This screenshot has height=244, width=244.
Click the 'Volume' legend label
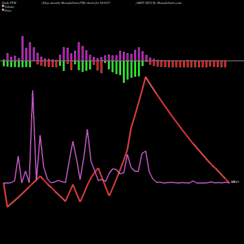tap(9, 7)
